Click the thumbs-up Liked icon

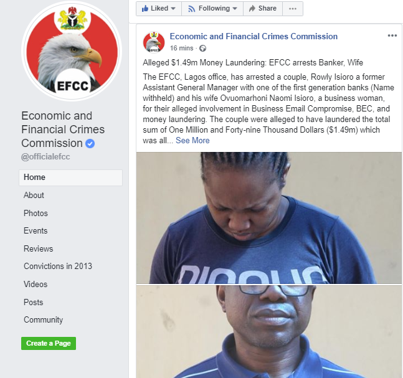(145, 9)
